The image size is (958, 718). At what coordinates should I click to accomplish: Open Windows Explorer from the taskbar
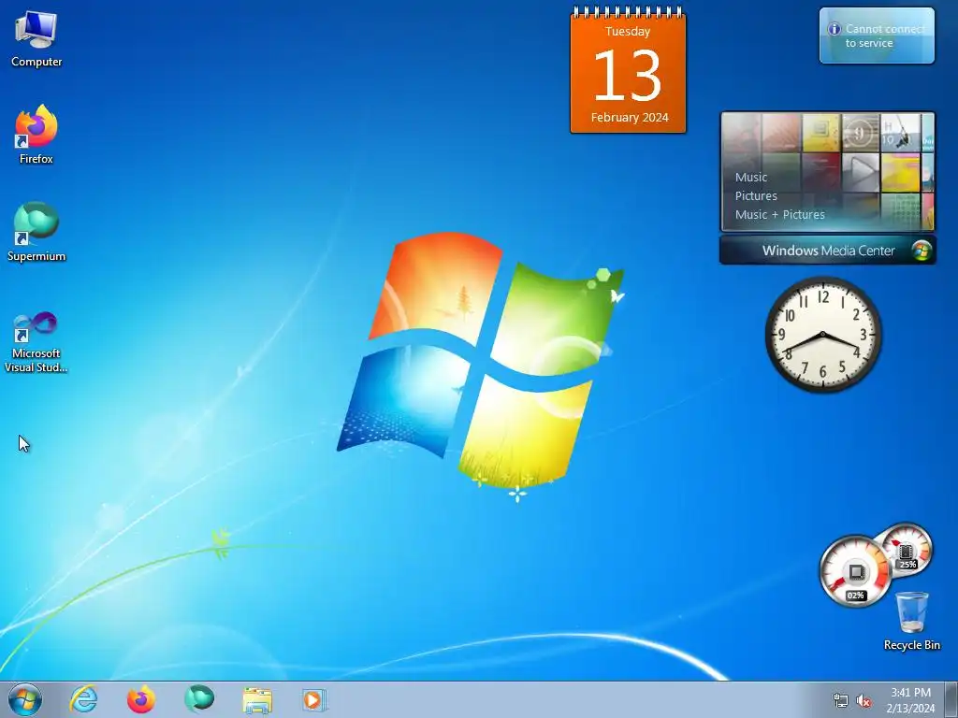257,699
